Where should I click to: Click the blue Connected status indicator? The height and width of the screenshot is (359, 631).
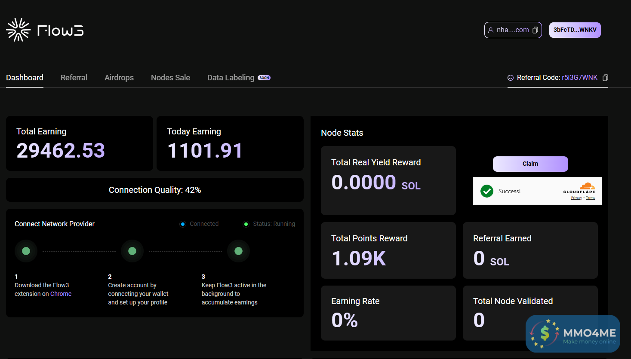pos(183,224)
